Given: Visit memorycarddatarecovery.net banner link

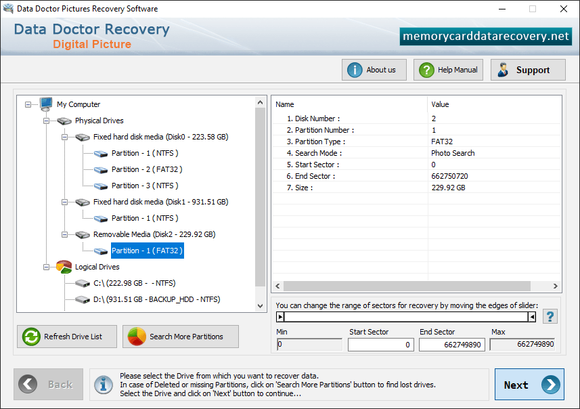Looking at the screenshot, I should pyautogui.click(x=486, y=37).
